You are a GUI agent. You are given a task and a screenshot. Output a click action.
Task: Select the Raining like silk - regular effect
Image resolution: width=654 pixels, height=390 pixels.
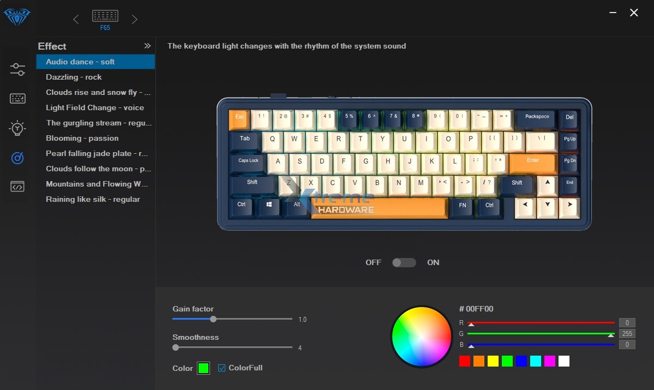tap(93, 200)
